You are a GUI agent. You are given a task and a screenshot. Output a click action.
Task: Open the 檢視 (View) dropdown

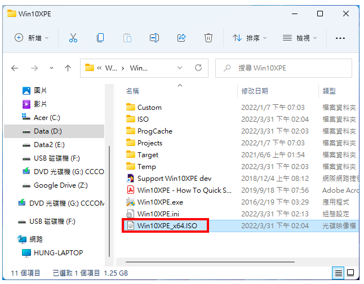pyautogui.click(x=300, y=38)
